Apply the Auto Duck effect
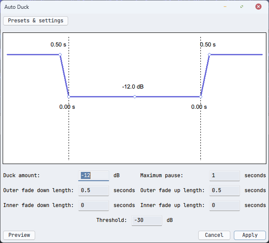Image resolution: width=269 pixels, height=243 pixels. [x=250, y=235]
